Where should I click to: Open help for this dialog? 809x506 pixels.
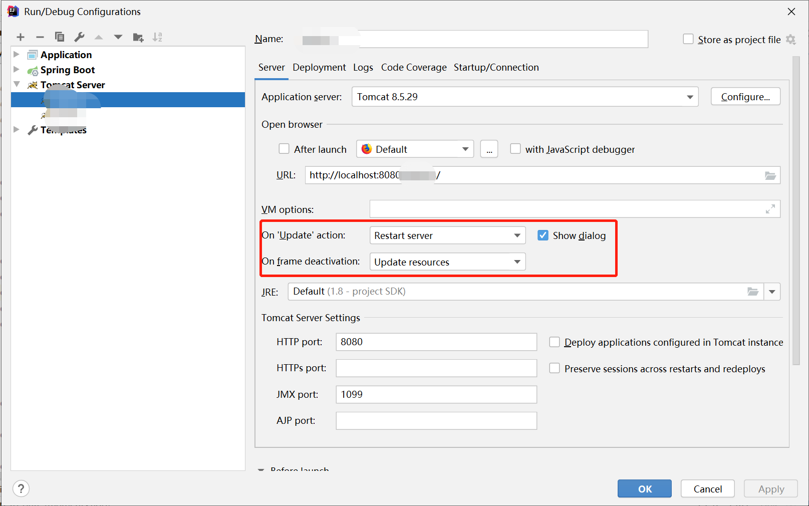click(x=21, y=488)
